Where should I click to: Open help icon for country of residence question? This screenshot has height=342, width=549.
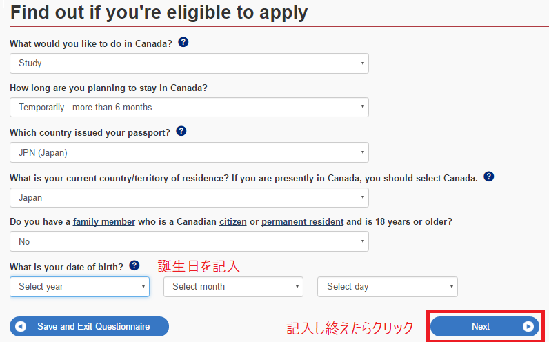(x=489, y=177)
